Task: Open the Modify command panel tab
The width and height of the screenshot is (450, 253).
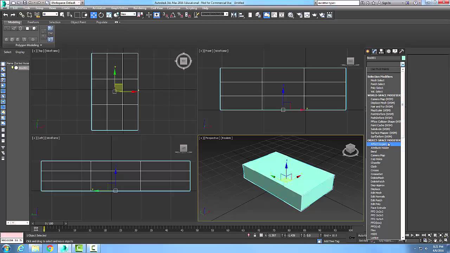Action: [375, 51]
